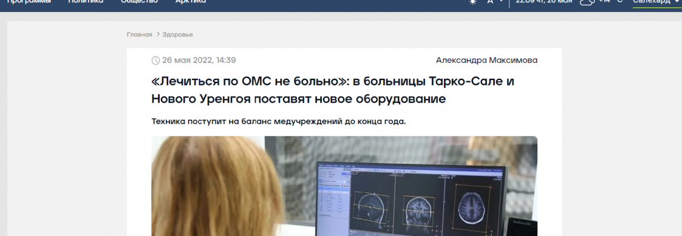Open the Программы menu item
Viewport: 682px width, 236px height.
pos(29,2)
